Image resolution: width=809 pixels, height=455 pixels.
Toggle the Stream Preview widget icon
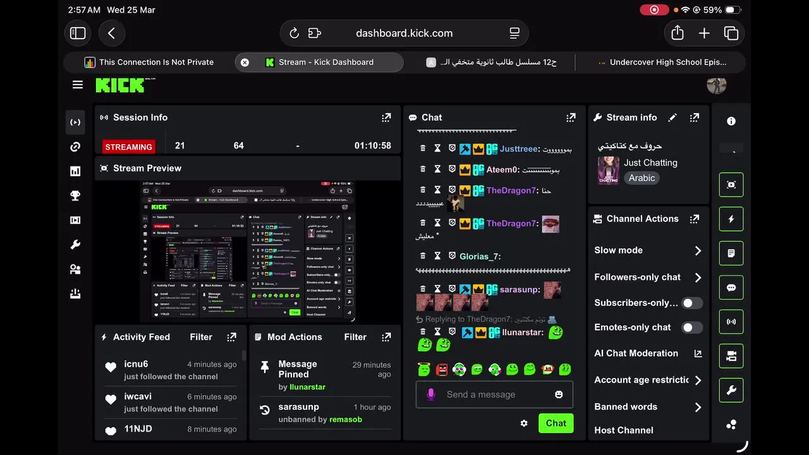click(x=731, y=185)
